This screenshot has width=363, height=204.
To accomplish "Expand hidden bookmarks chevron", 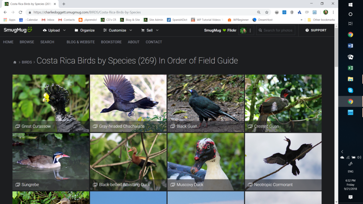I will pos(301,20).
